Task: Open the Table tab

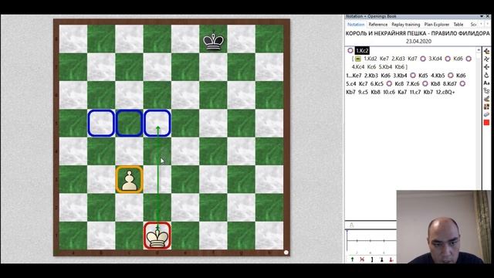Action: [458, 24]
